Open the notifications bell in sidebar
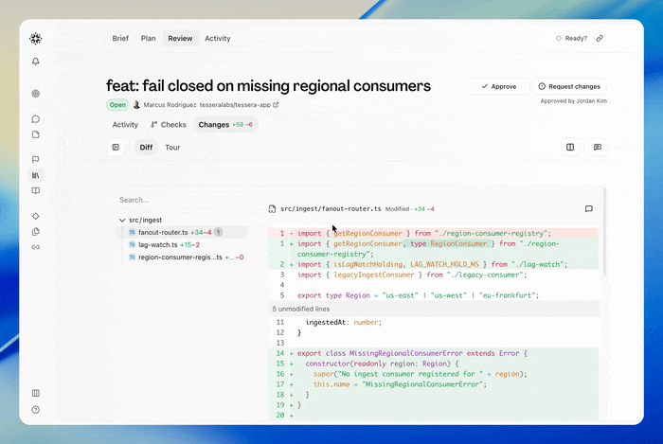663x444 pixels. click(x=36, y=62)
